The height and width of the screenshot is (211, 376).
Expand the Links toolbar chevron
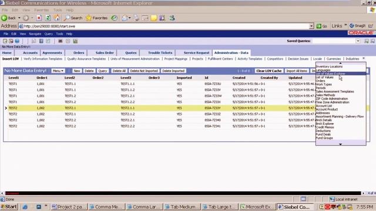(x=345, y=25)
